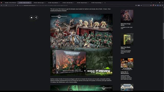
Task: Share the article using share button
Action: point(36,17)
